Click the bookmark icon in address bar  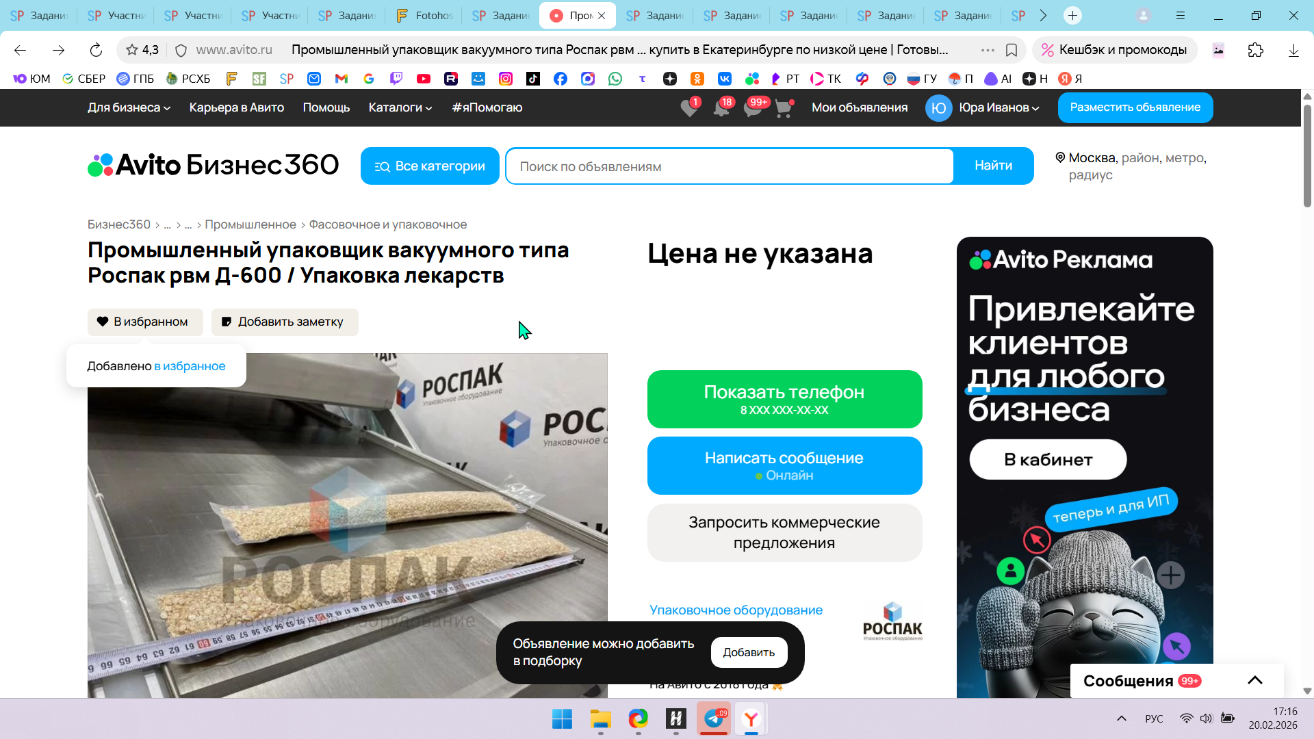[x=1012, y=50]
